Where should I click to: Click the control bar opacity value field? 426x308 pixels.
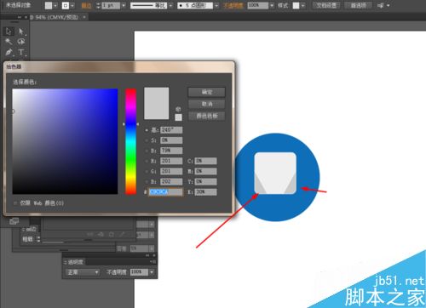tap(257, 5)
